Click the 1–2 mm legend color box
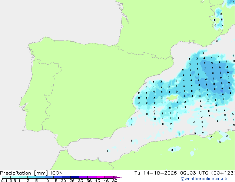 (x=23, y=177)
